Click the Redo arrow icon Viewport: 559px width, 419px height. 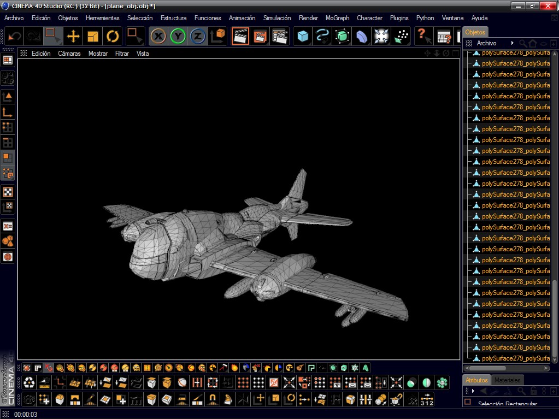pos(34,36)
